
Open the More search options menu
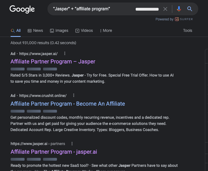click(x=106, y=30)
